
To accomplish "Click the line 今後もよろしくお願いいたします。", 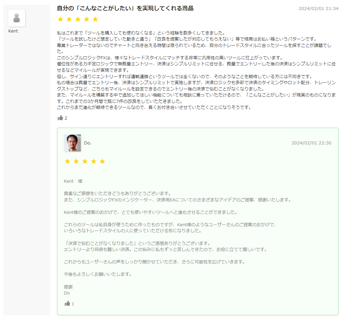I will [98, 274].
